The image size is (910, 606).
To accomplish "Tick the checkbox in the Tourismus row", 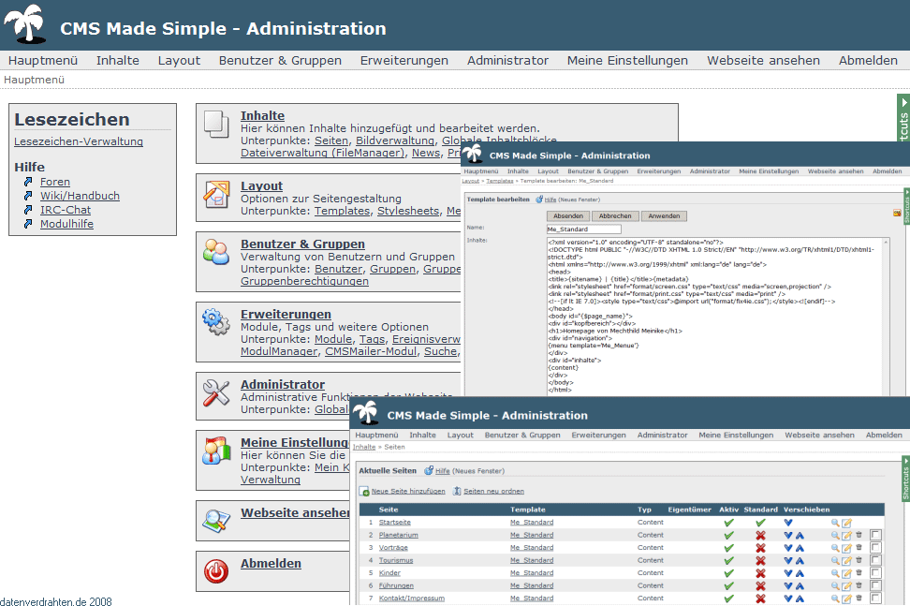I will click(875, 560).
